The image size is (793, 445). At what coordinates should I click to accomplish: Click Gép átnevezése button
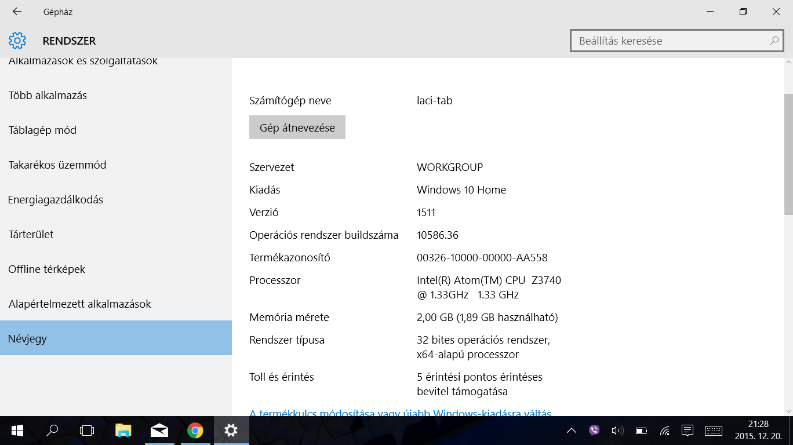coord(297,127)
